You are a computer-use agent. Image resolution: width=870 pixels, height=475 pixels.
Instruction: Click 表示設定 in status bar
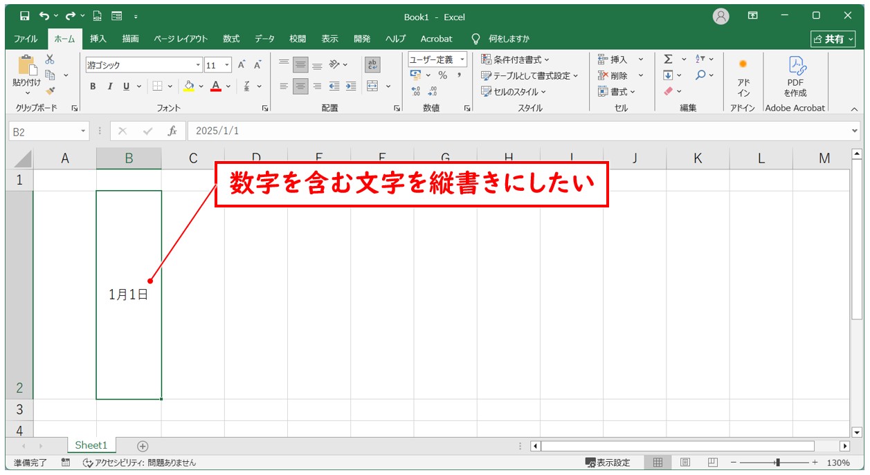pos(608,463)
